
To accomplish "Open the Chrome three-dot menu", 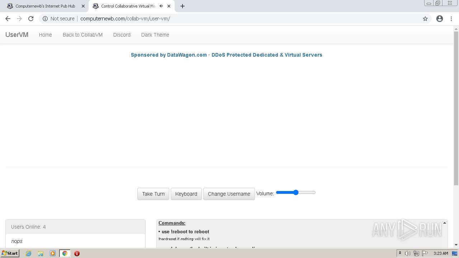I will (451, 19).
